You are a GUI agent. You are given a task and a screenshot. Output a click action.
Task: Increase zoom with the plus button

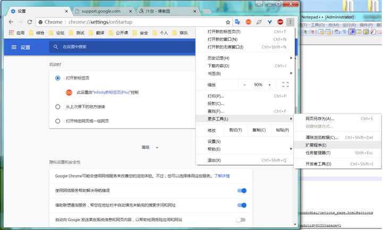point(269,85)
